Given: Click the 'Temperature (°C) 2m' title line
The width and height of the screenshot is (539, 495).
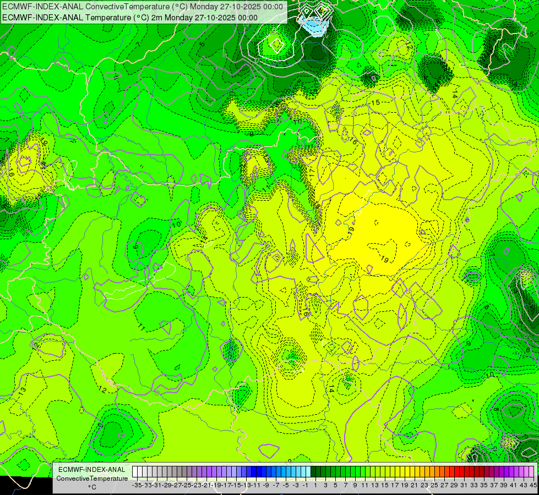Looking at the screenshot, I should pyautogui.click(x=130, y=18).
